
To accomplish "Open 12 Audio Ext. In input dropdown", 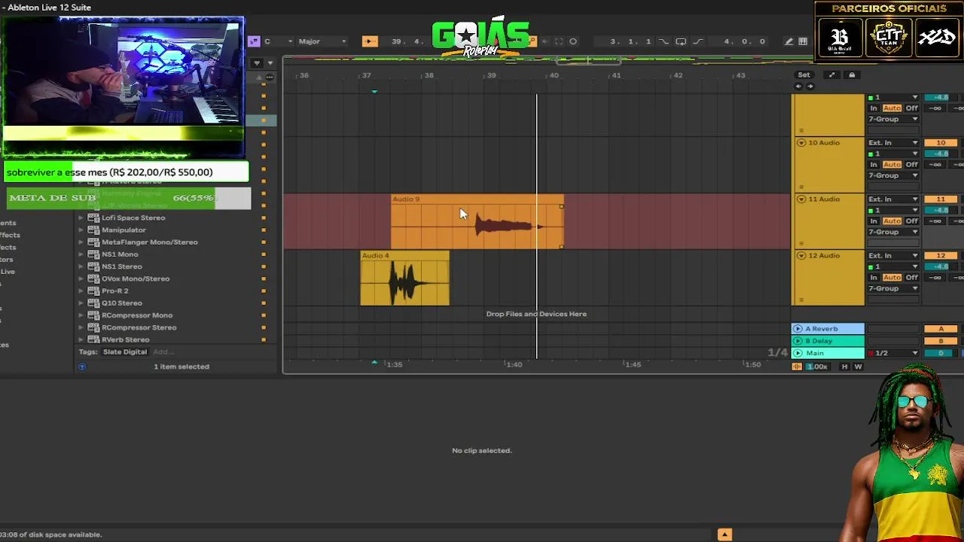I will point(893,256).
